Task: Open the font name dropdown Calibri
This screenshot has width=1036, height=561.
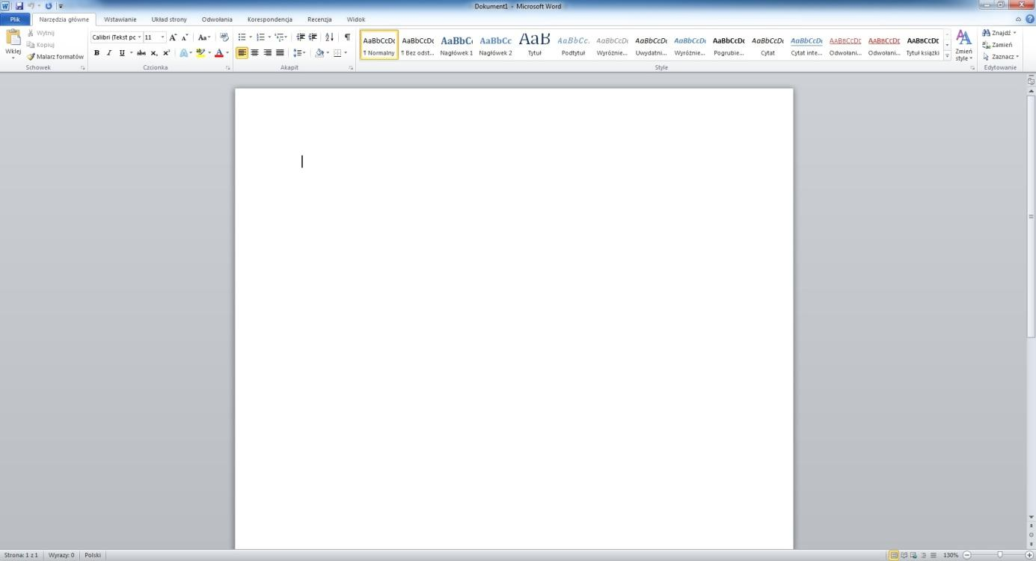Action: tap(139, 37)
